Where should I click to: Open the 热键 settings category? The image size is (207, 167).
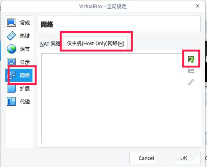(x=25, y=36)
